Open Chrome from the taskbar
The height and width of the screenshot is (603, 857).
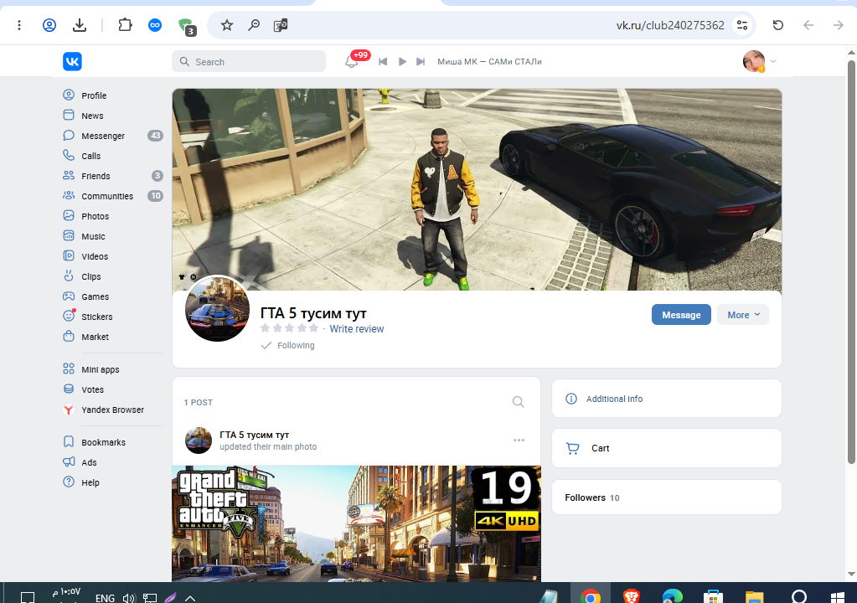click(x=591, y=595)
